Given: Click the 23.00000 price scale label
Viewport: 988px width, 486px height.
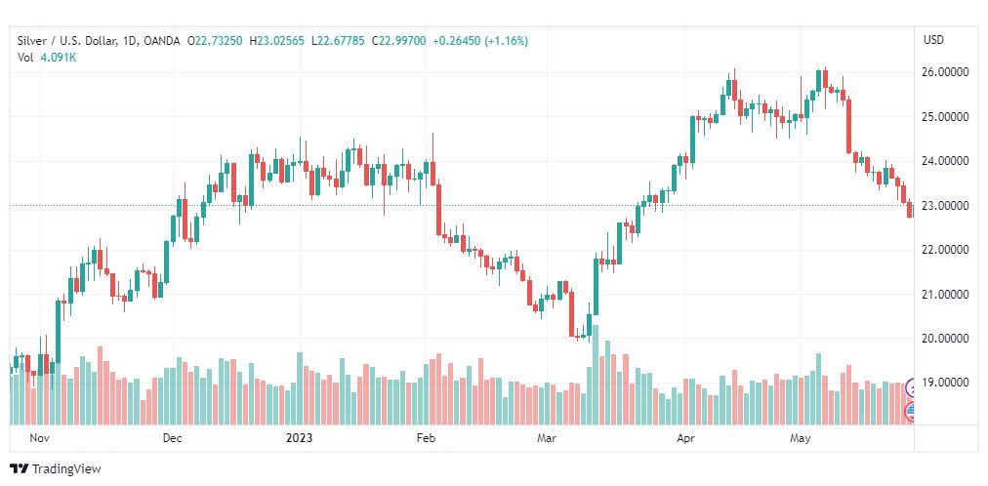Looking at the screenshot, I should pos(947,205).
